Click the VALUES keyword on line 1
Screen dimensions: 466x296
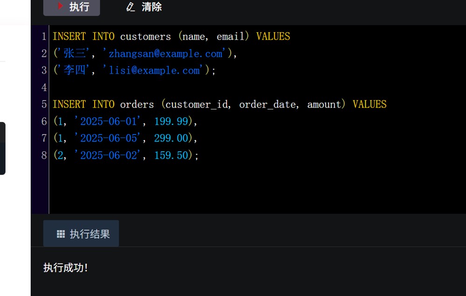pos(273,36)
